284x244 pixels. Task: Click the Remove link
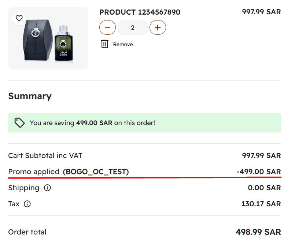point(123,44)
